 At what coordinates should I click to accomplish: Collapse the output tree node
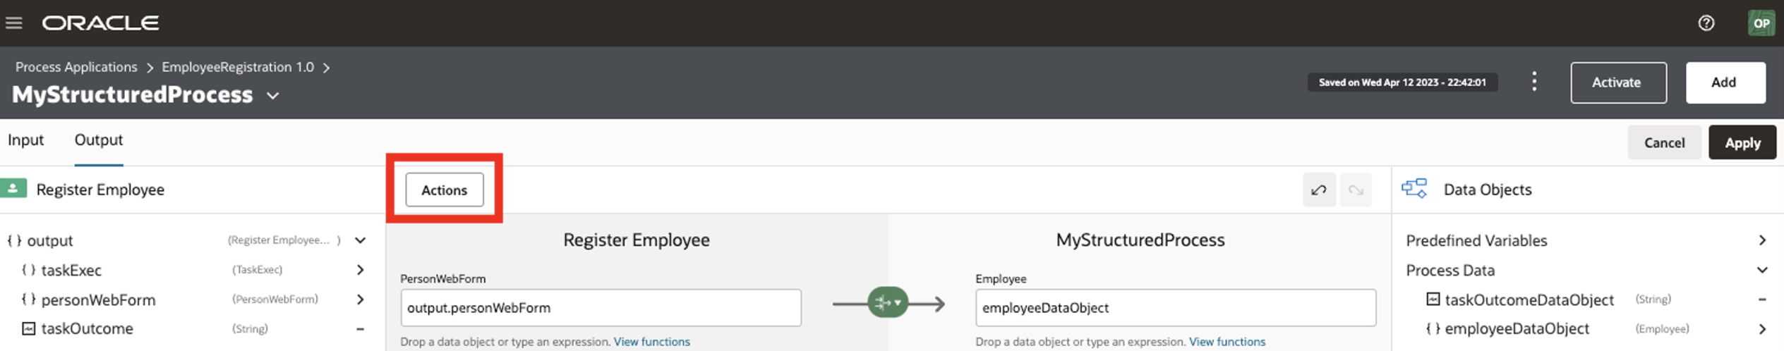point(361,240)
